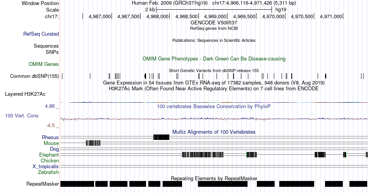Click the 4,969,000 coordinate label

click(x=215, y=16)
